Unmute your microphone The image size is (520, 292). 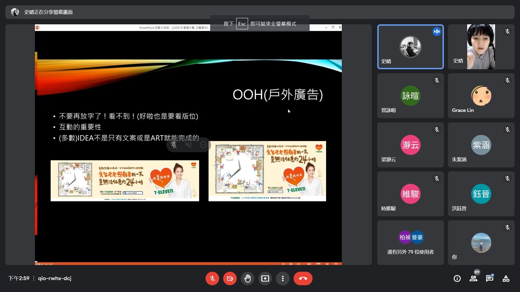(212, 278)
